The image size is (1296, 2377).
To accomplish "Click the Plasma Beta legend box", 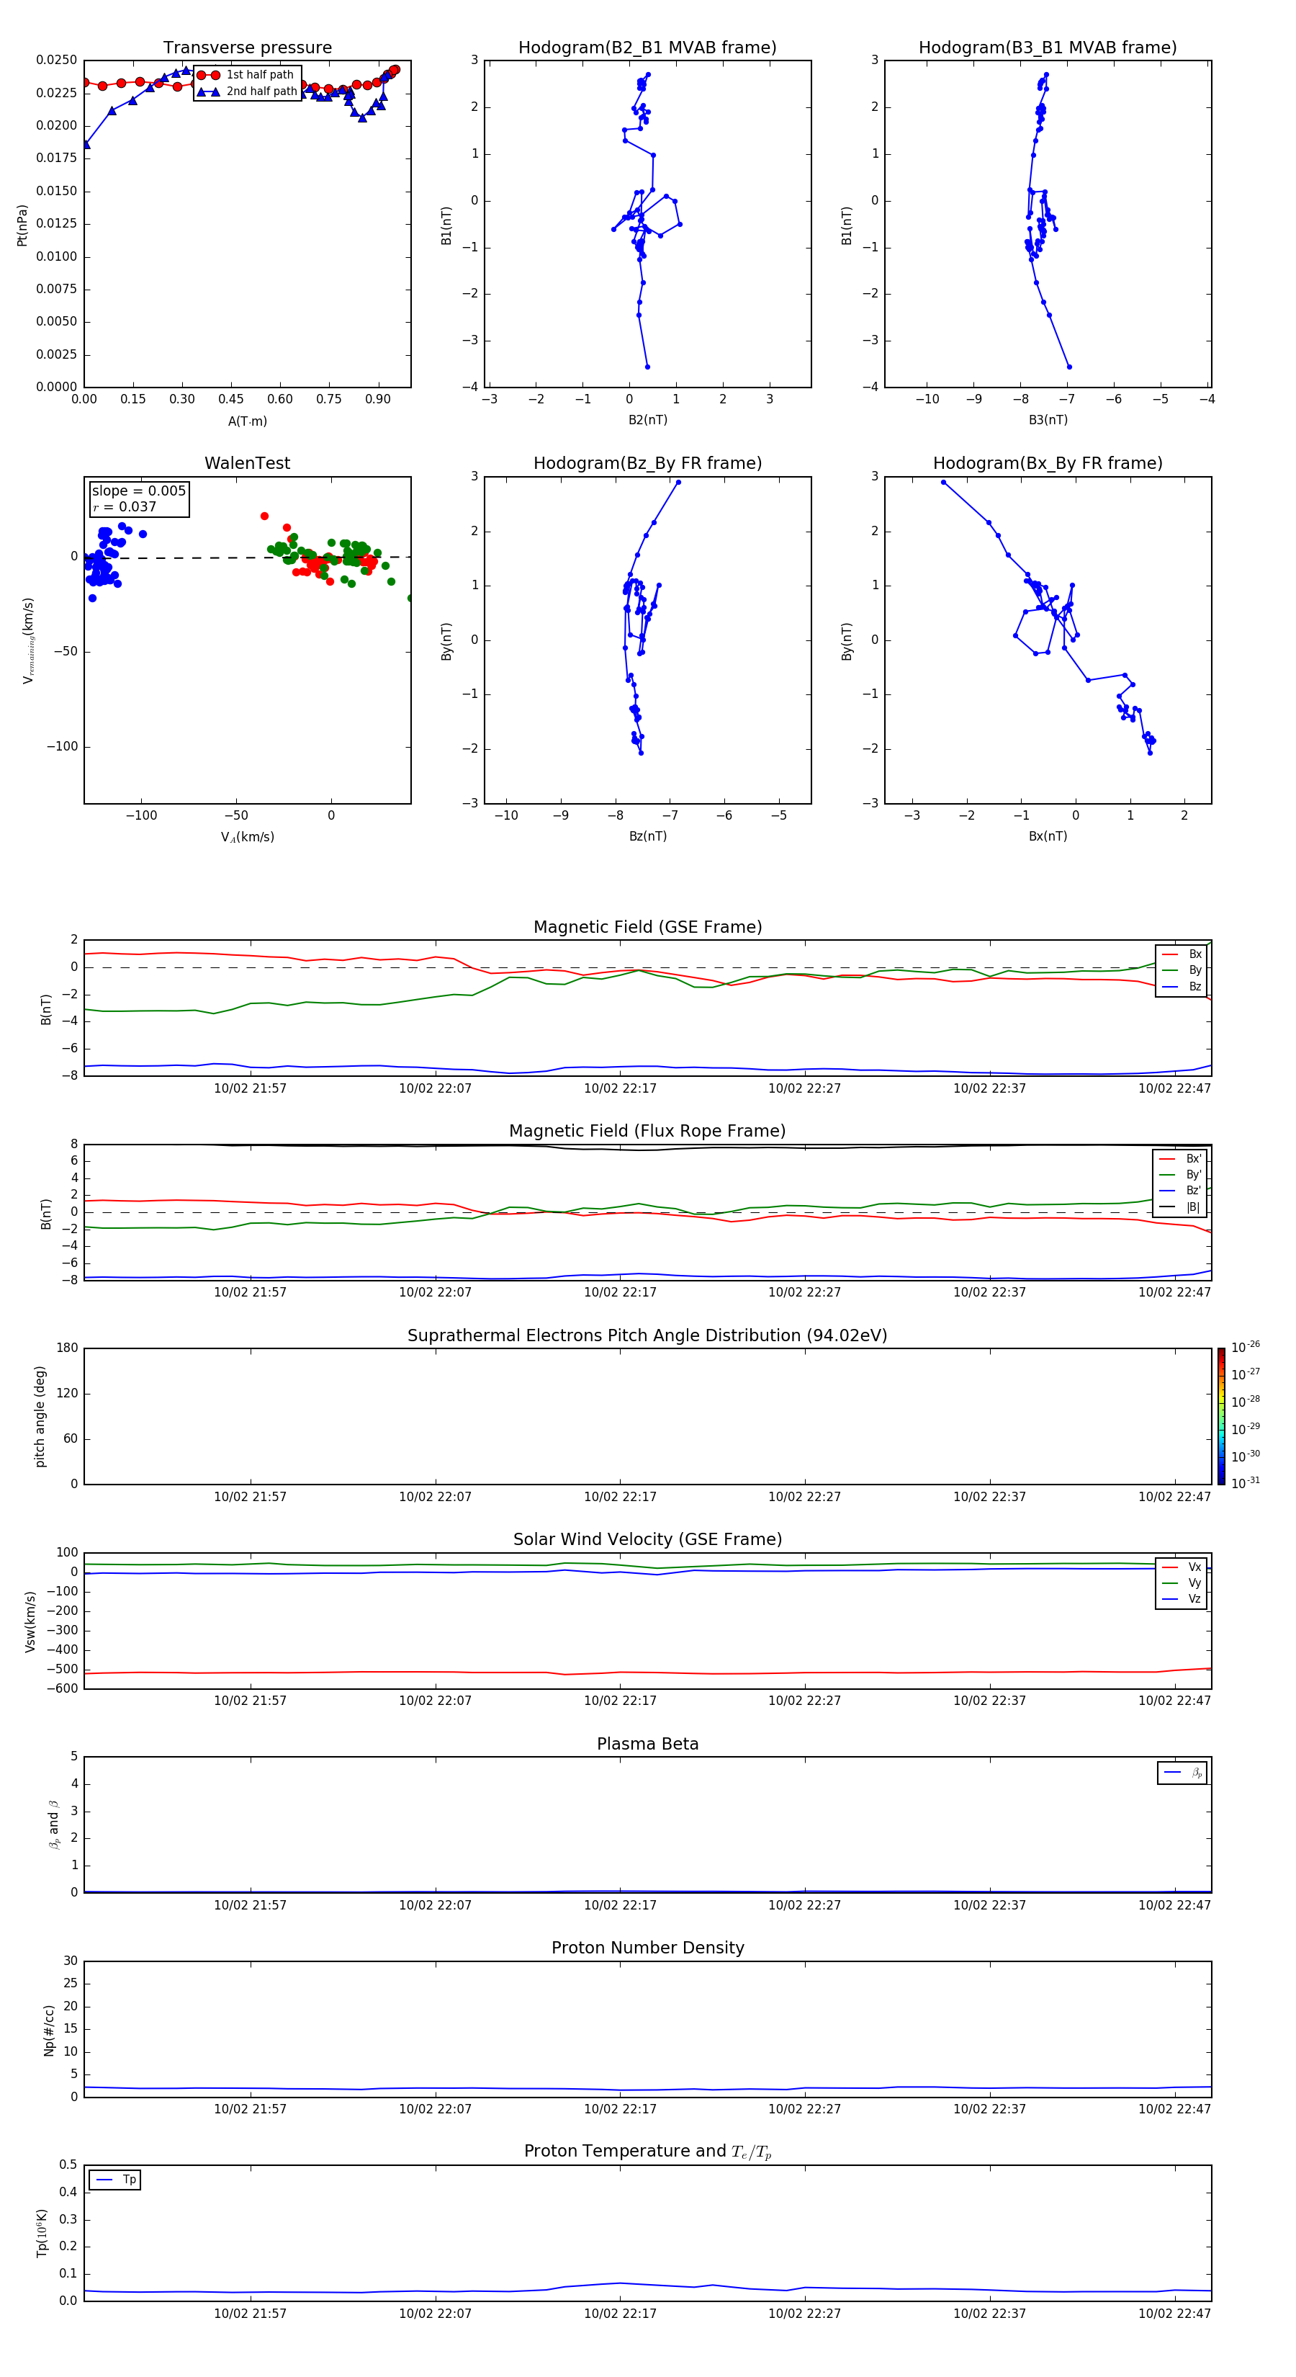I will (x=1182, y=1773).
